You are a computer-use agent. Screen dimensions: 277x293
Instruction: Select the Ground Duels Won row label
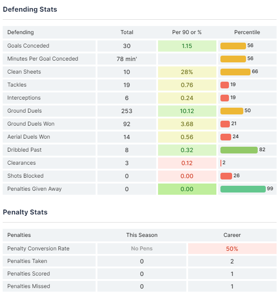pos(31,124)
